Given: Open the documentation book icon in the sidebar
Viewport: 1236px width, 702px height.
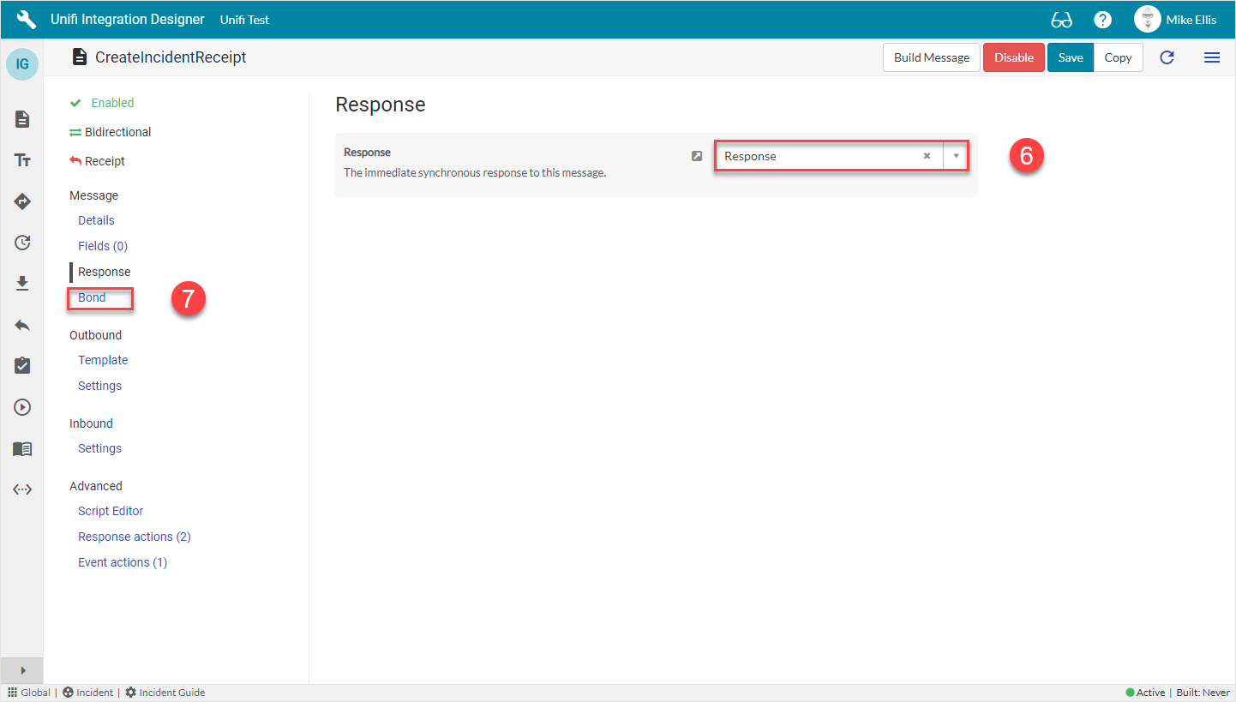Looking at the screenshot, I should 21,448.
